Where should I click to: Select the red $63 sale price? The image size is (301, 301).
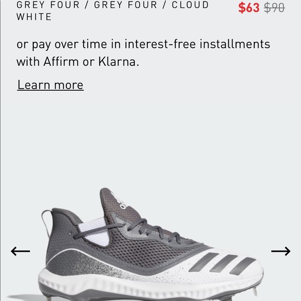point(249,8)
